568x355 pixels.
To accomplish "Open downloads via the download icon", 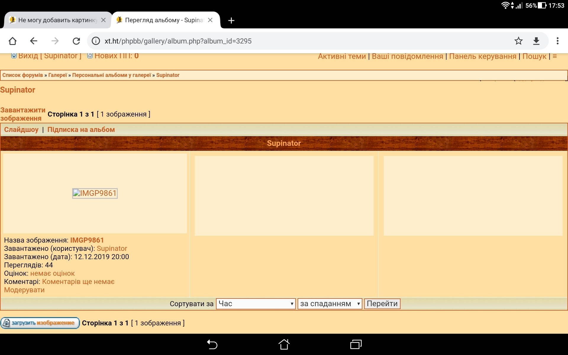I will (x=536, y=41).
